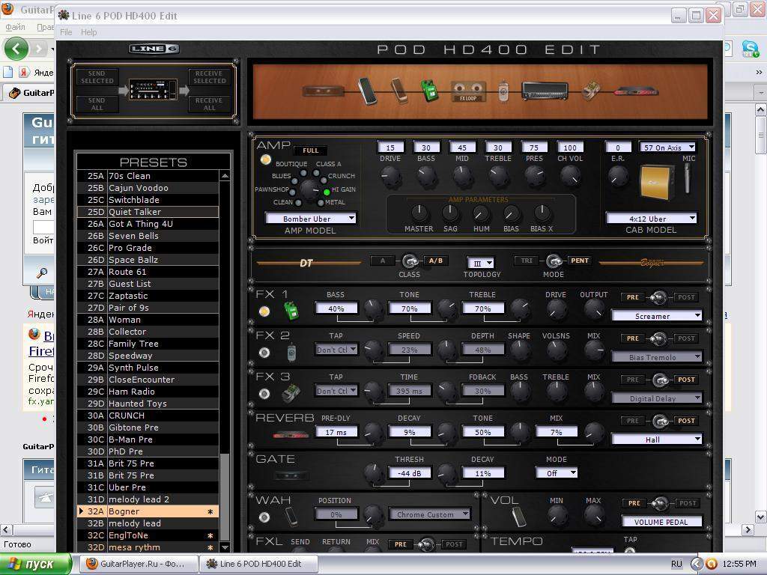The width and height of the screenshot is (767, 575).
Task: Open the Hall reverb type dropdown
Action: tap(657, 439)
